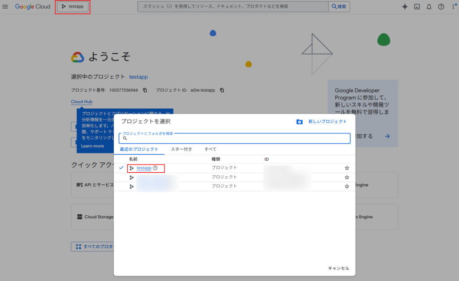Viewport: 459px width, 281px height.
Task: Click the 新しいプロジェクト button
Action: [x=322, y=122]
